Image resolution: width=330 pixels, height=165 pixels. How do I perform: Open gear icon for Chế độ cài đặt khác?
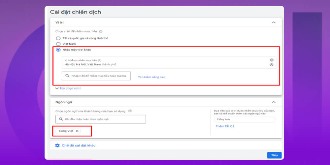pos(57,146)
